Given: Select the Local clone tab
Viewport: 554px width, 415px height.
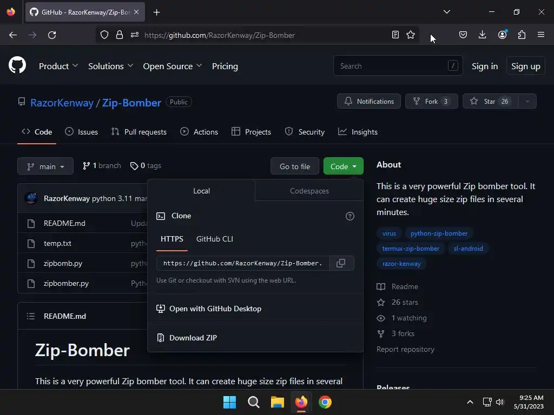Looking at the screenshot, I should [x=201, y=191].
